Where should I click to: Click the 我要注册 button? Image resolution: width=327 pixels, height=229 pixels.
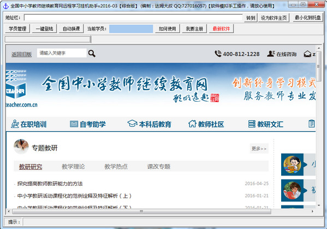pos(194,28)
